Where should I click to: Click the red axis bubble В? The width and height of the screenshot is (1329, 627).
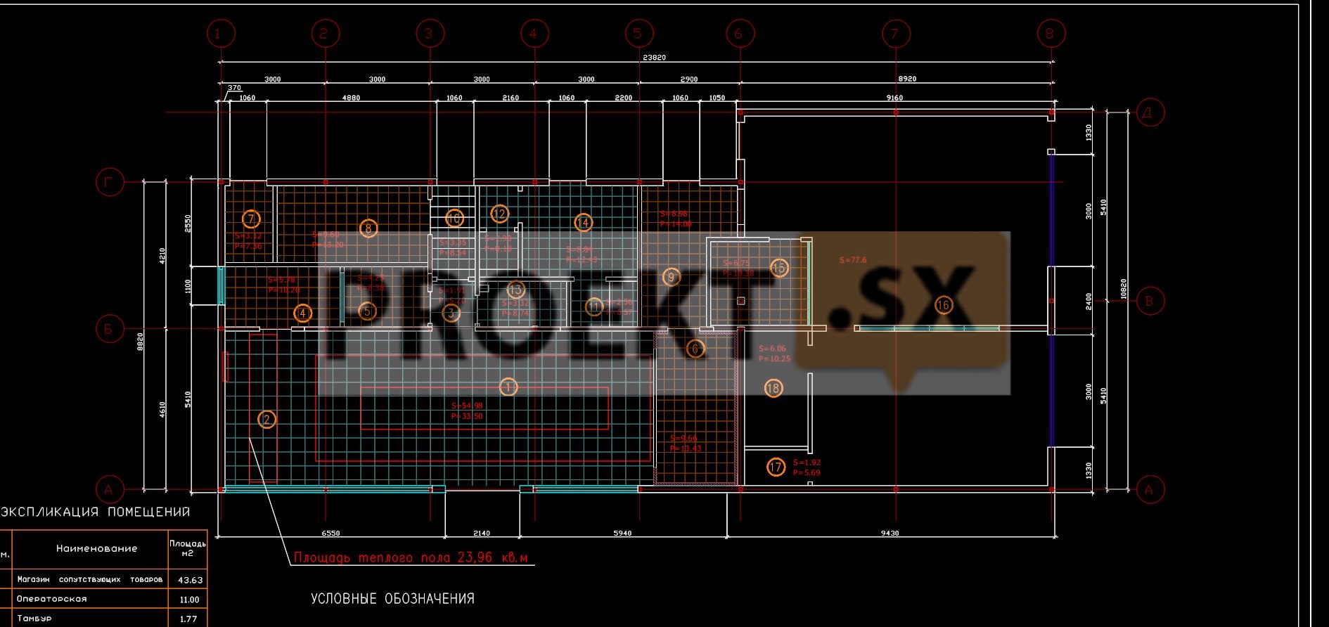click(x=1150, y=301)
